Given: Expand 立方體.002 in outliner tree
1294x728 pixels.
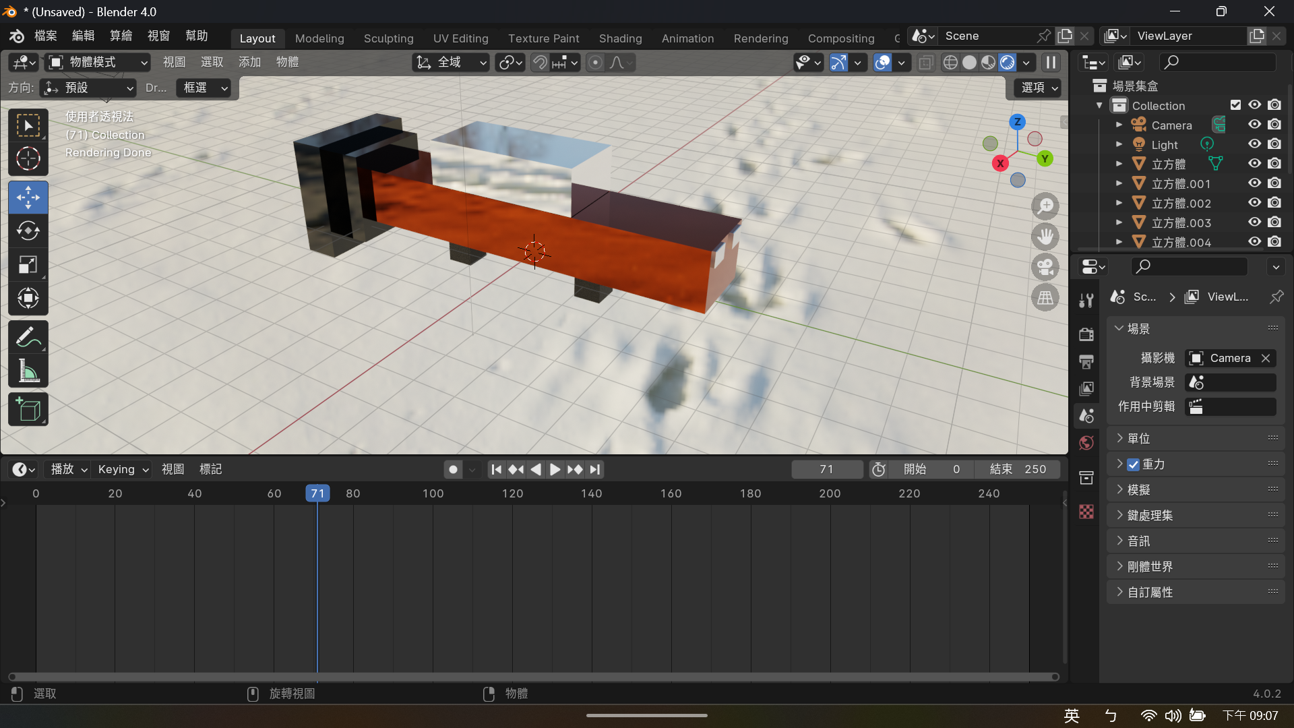Looking at the screenshot, I should [1119, 203].
